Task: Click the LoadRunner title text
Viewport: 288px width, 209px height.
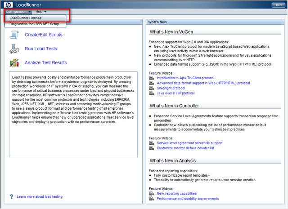Action: click(29, 5)
